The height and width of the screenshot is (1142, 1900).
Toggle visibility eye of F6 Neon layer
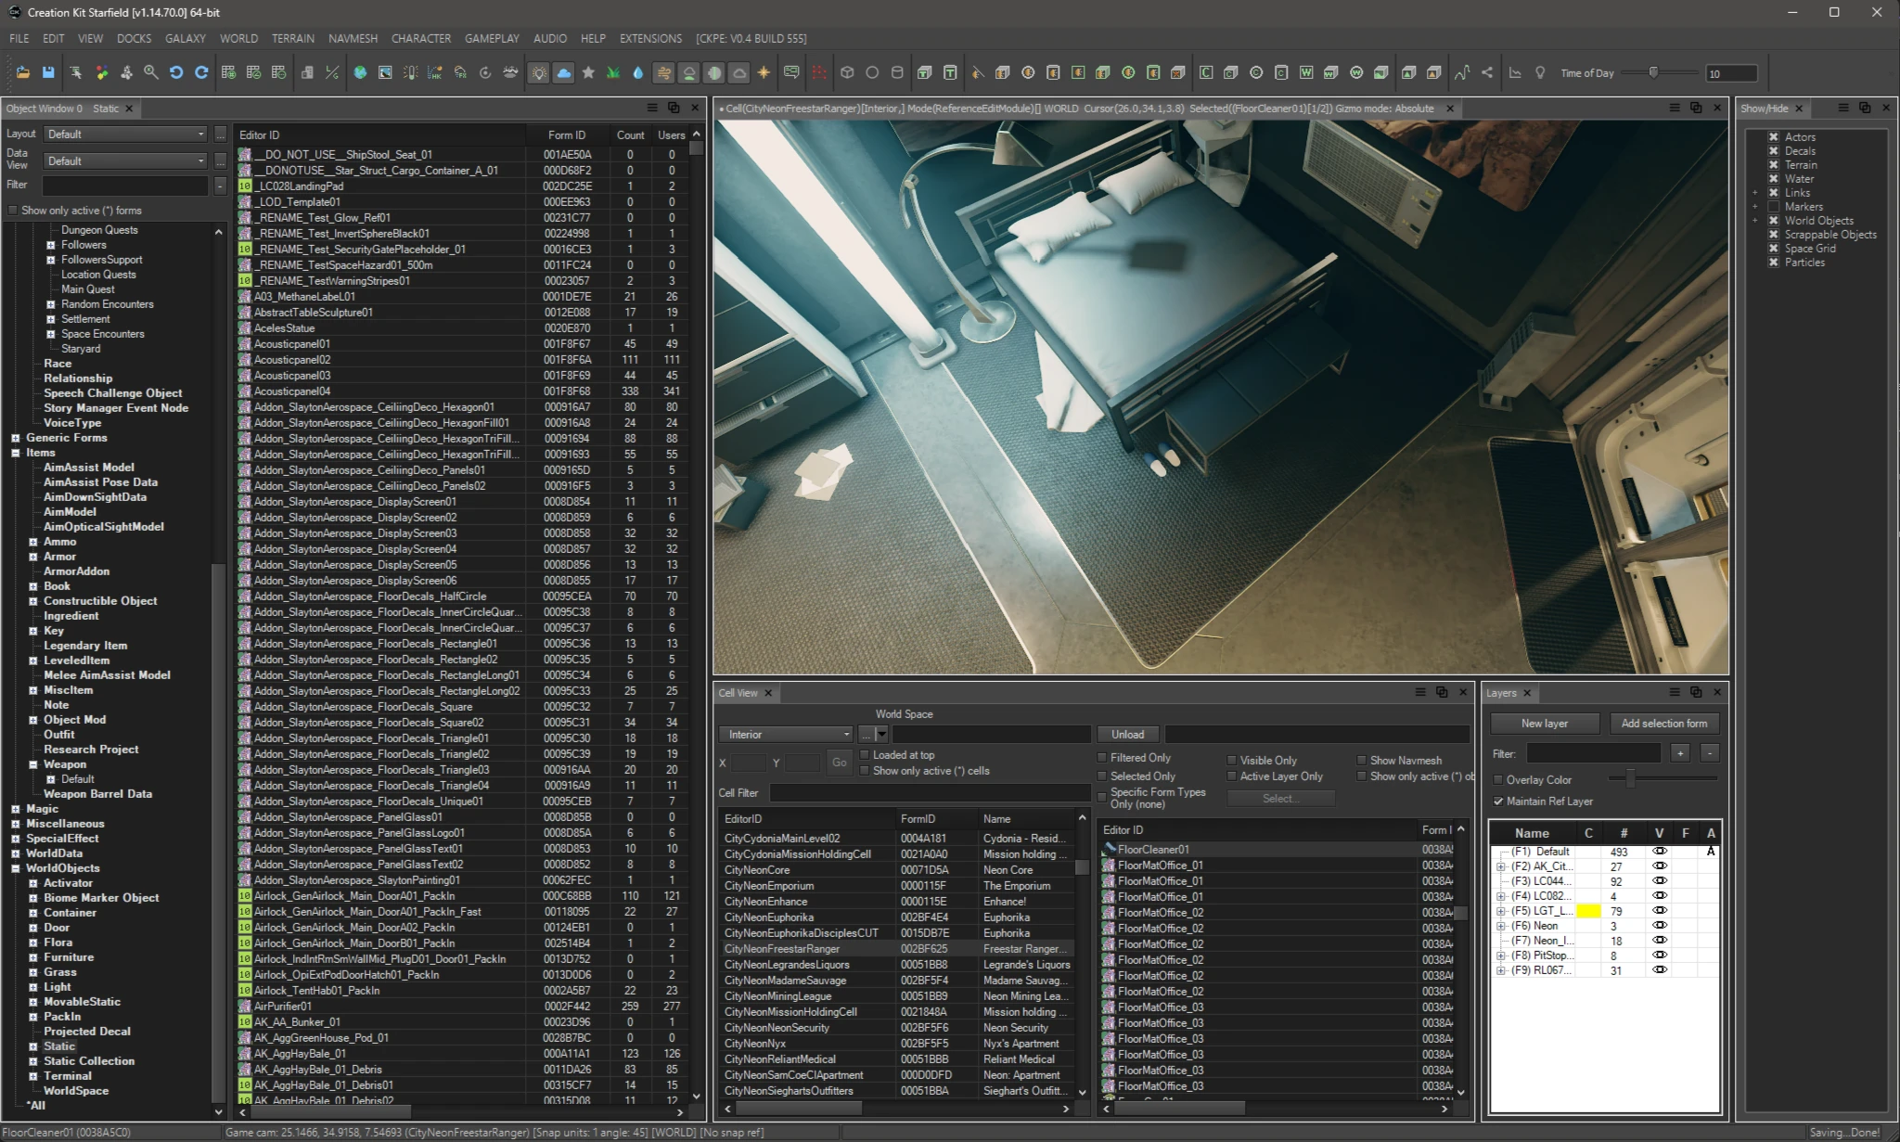pos(1659,925)
